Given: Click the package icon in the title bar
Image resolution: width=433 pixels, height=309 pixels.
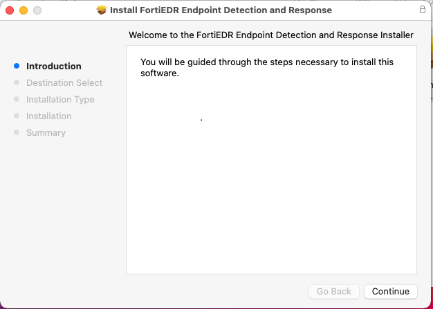Looking at the screenshot, I should (x=102, y=10).
